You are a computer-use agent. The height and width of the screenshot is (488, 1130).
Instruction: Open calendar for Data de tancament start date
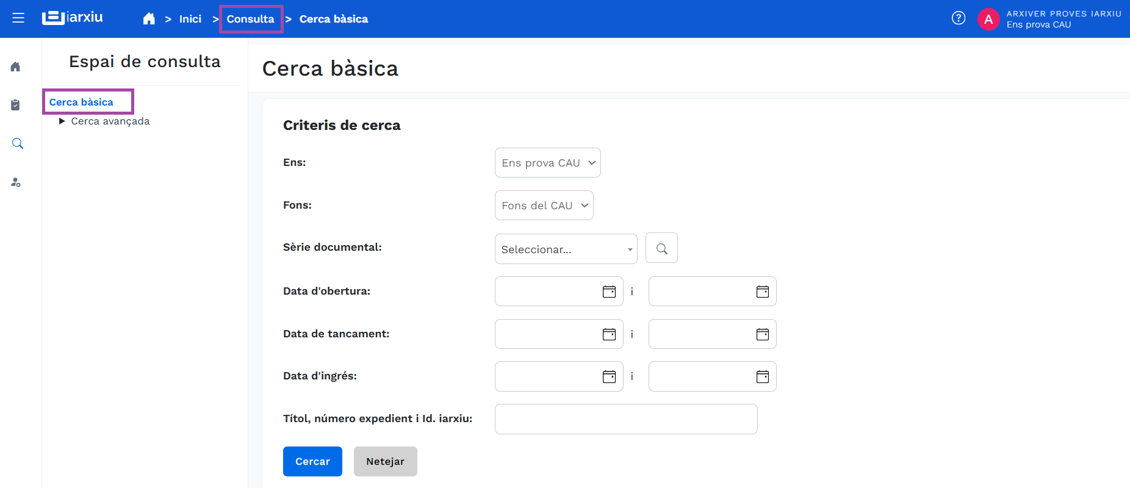click(609, 334)
